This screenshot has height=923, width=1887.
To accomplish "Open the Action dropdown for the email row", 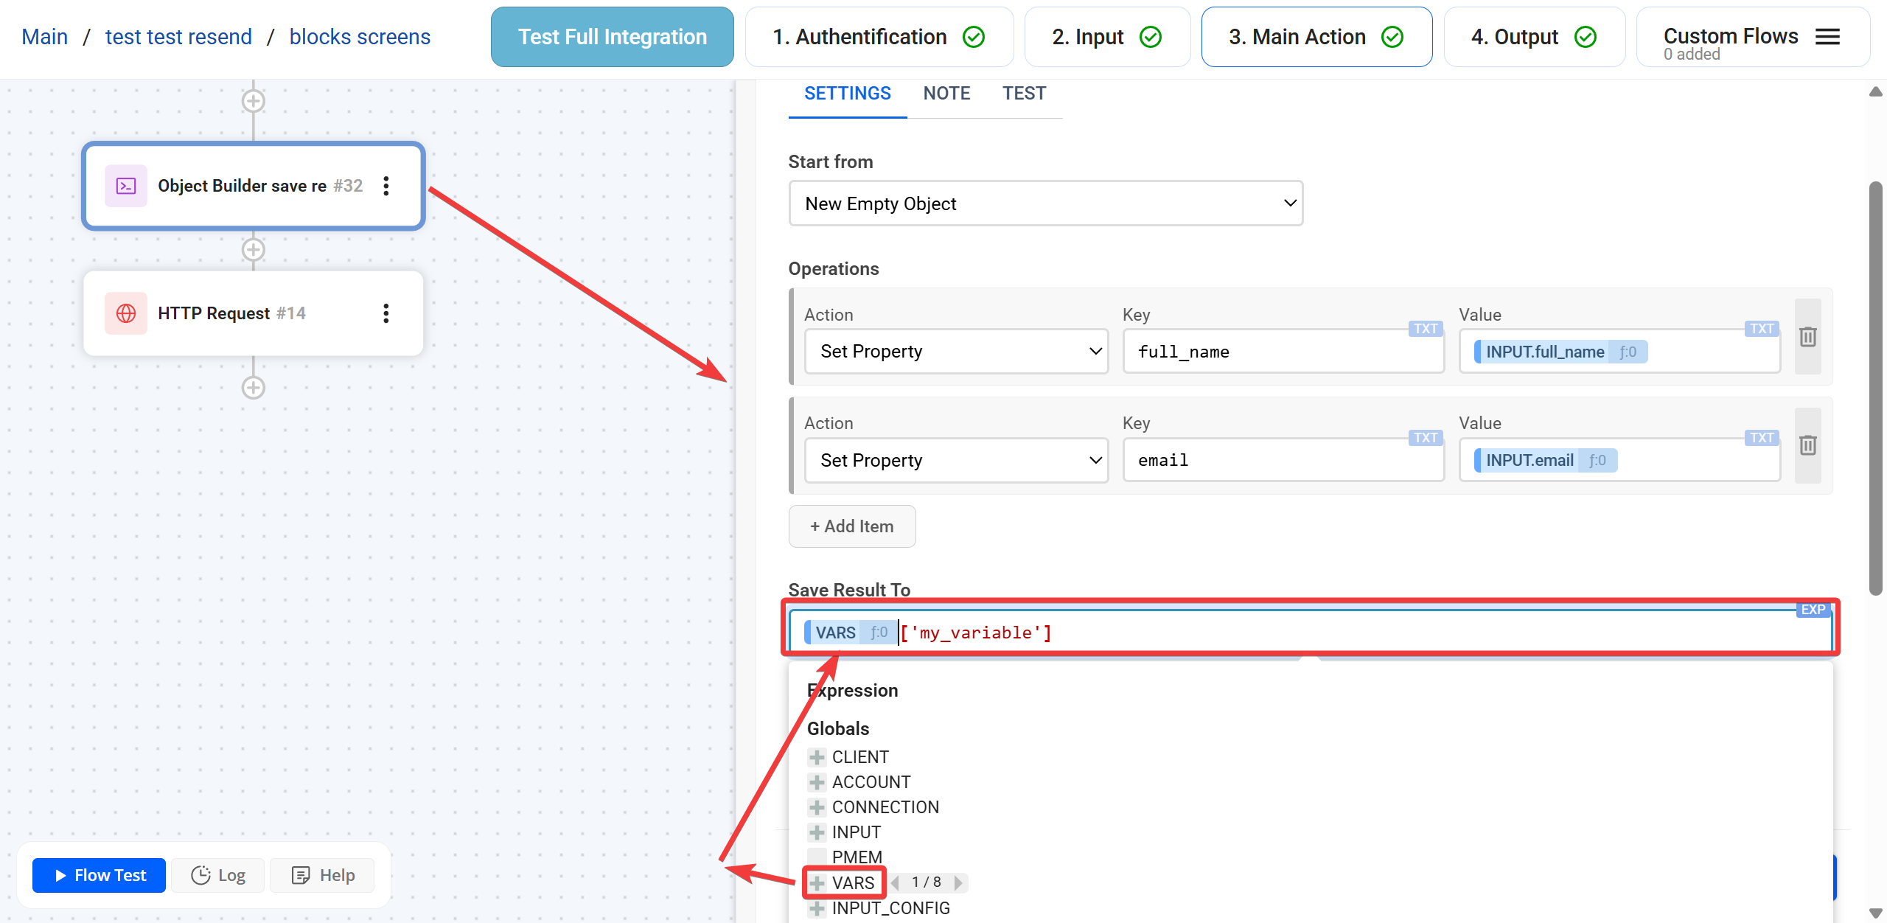I will [956, 460].
